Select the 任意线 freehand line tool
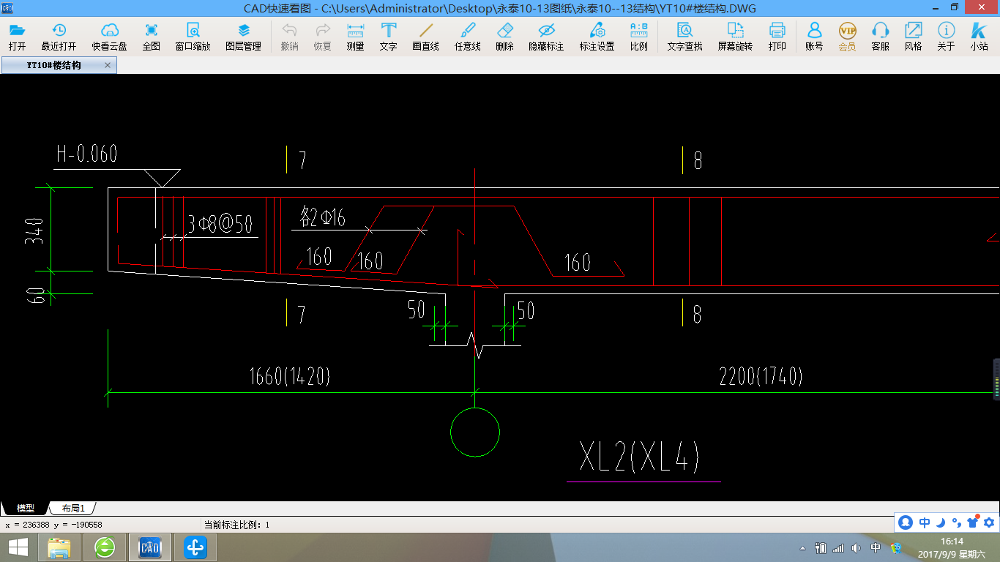This screenshot has width=1000, height=562. coord(467,37)
